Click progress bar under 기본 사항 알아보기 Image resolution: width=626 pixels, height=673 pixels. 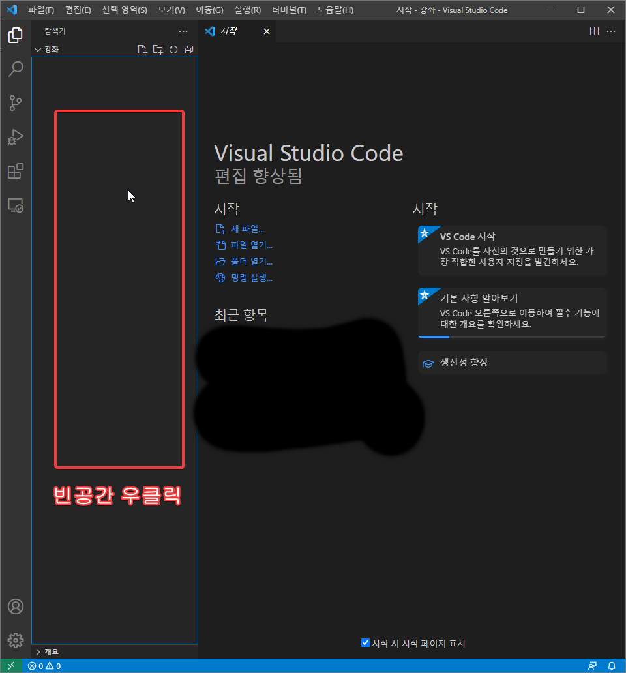512,337
